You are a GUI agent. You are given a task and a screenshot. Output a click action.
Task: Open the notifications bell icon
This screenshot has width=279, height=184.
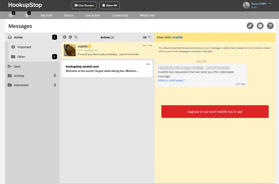pyautogui.click(x=27, y=15)
